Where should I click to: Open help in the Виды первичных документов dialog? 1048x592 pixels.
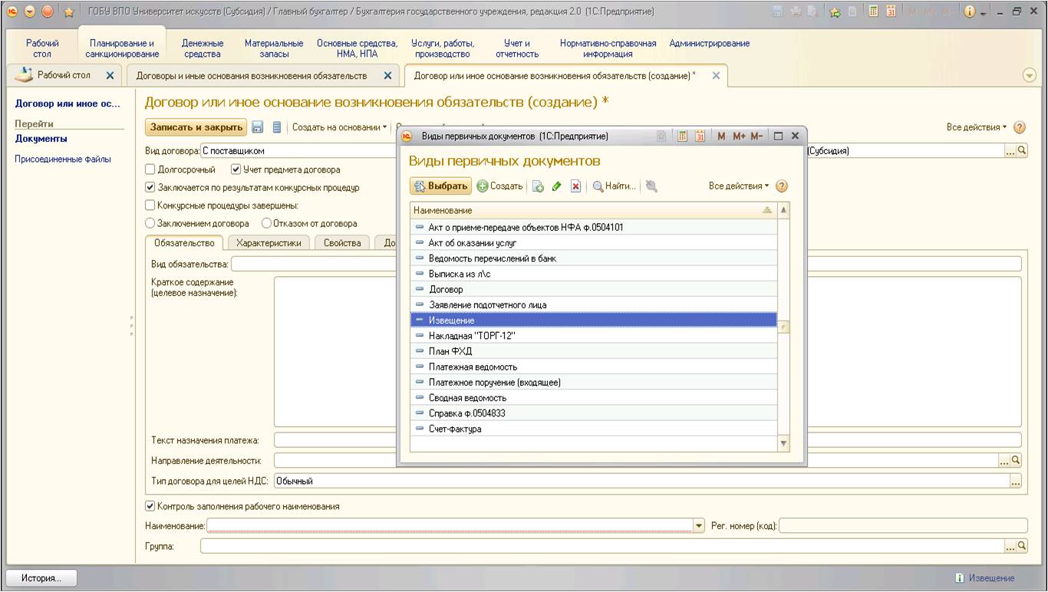coord(782,186)
